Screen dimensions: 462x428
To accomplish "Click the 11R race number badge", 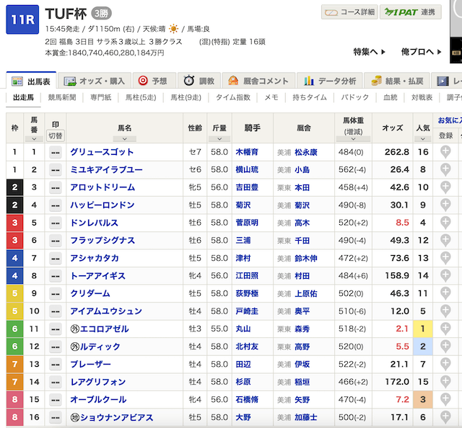I will coord(22,19).
